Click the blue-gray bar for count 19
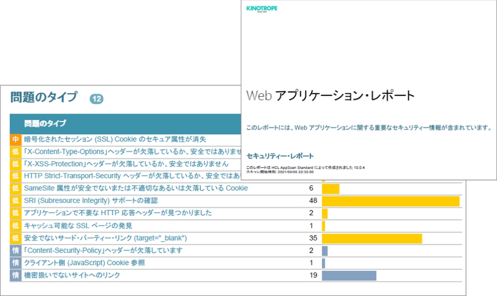The width and height of the screenshot is (497, 296). click(x=349, y=275)
